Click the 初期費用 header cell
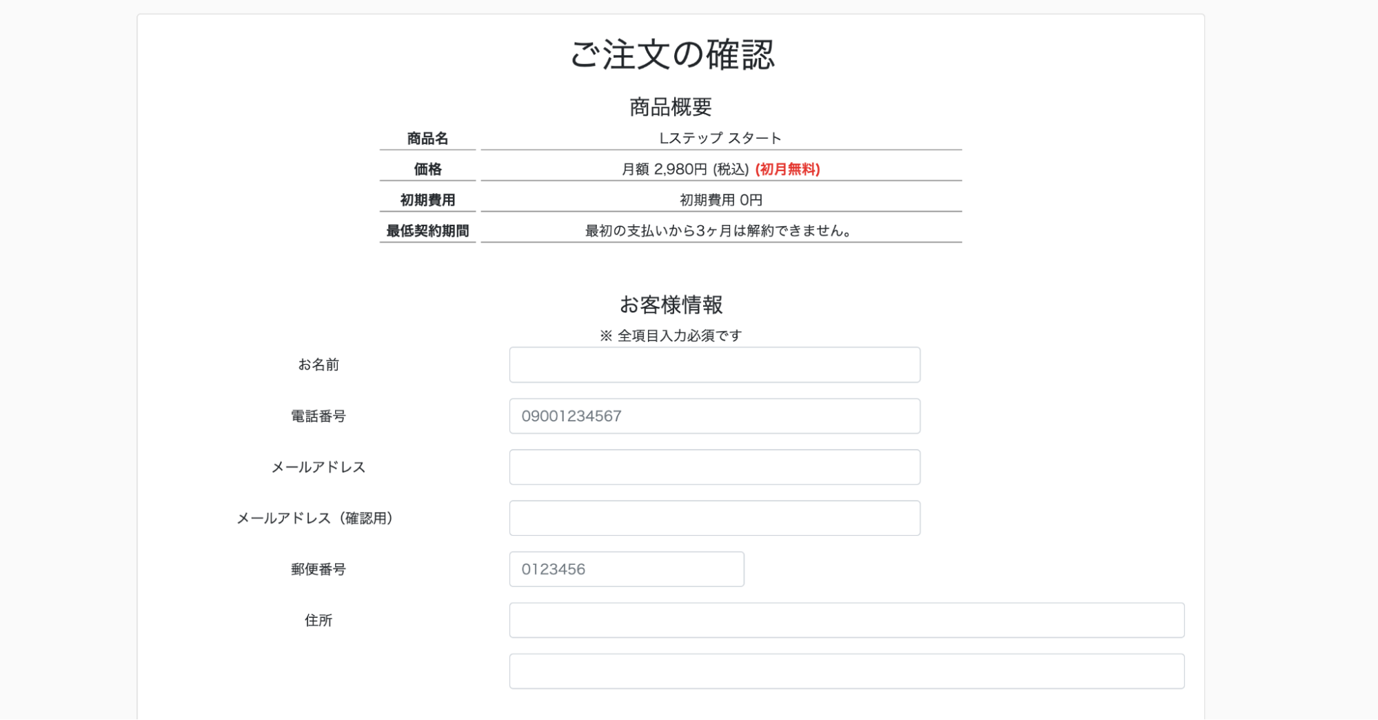The width and height of the screenshot is (1378, 720). pos(427,200)
